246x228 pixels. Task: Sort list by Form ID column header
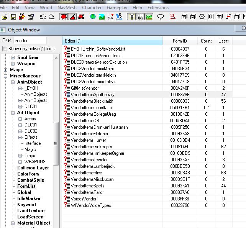[x=179, y=41]
